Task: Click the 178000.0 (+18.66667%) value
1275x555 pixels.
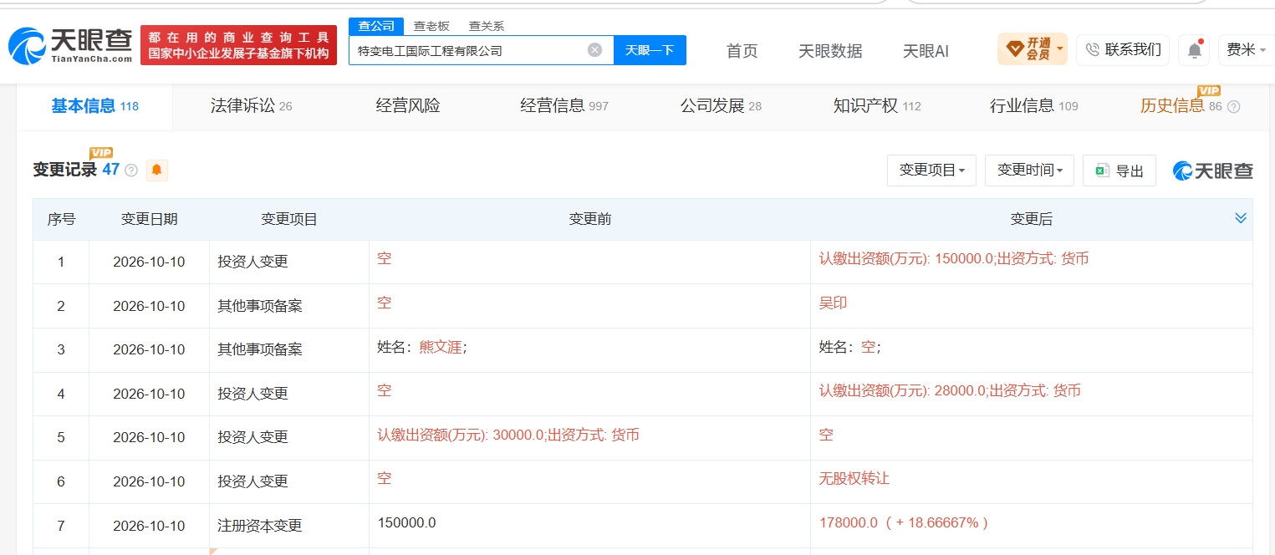Action: (905, 522)
